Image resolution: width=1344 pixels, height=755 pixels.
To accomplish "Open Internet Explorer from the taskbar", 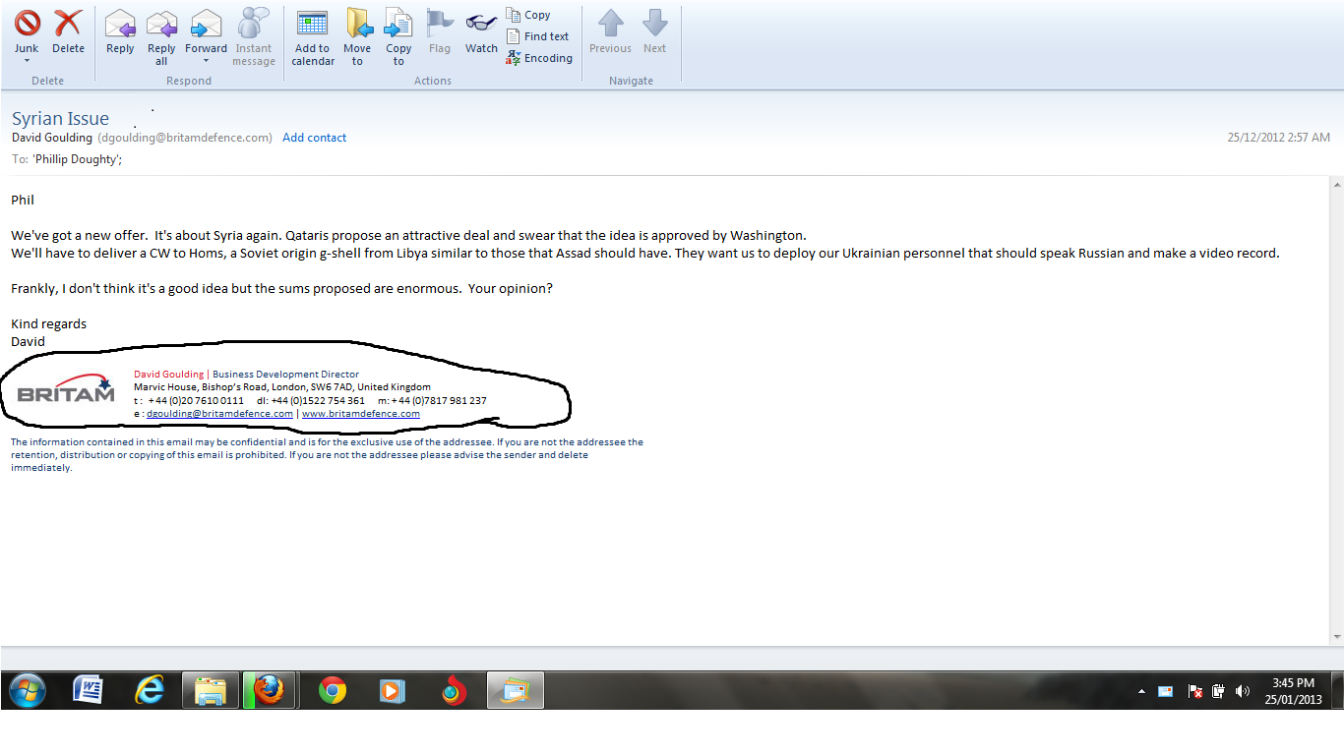I will point(150,691).
